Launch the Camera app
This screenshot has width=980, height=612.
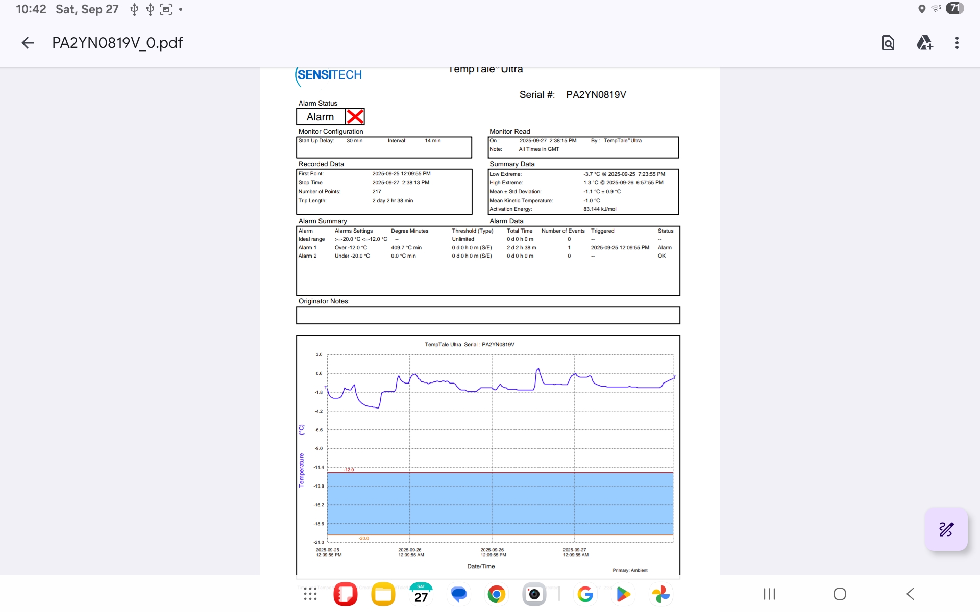534,594
